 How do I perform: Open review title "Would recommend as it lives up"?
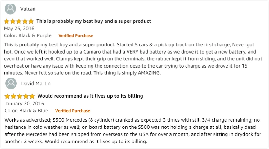coord(90,96)
